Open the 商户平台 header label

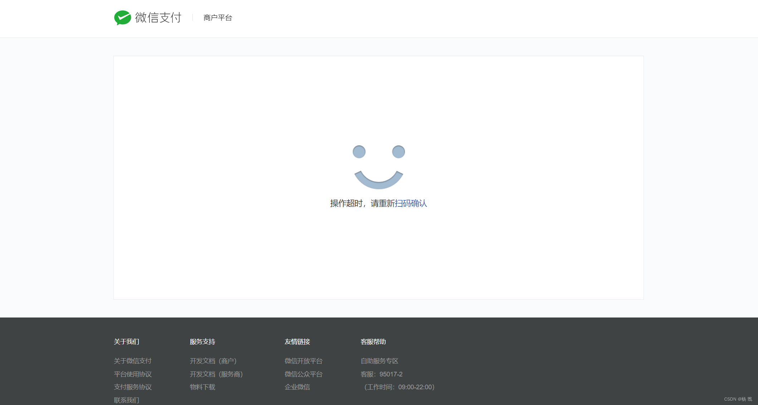click(x=217, y=17)
